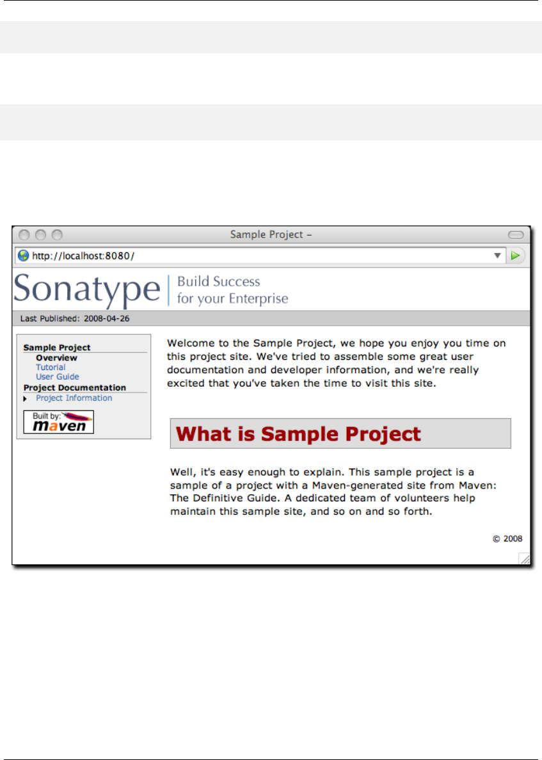Click the Last Published: 2008-04-26 text
This screenshot has width=542, height=760.
coord(75,318)
